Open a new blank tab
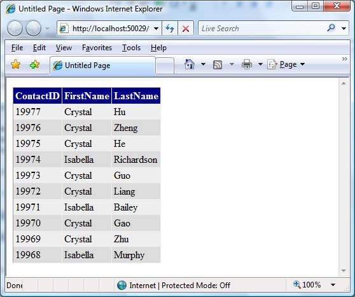This screenshot has width=355, height=297. pos(165,66)
